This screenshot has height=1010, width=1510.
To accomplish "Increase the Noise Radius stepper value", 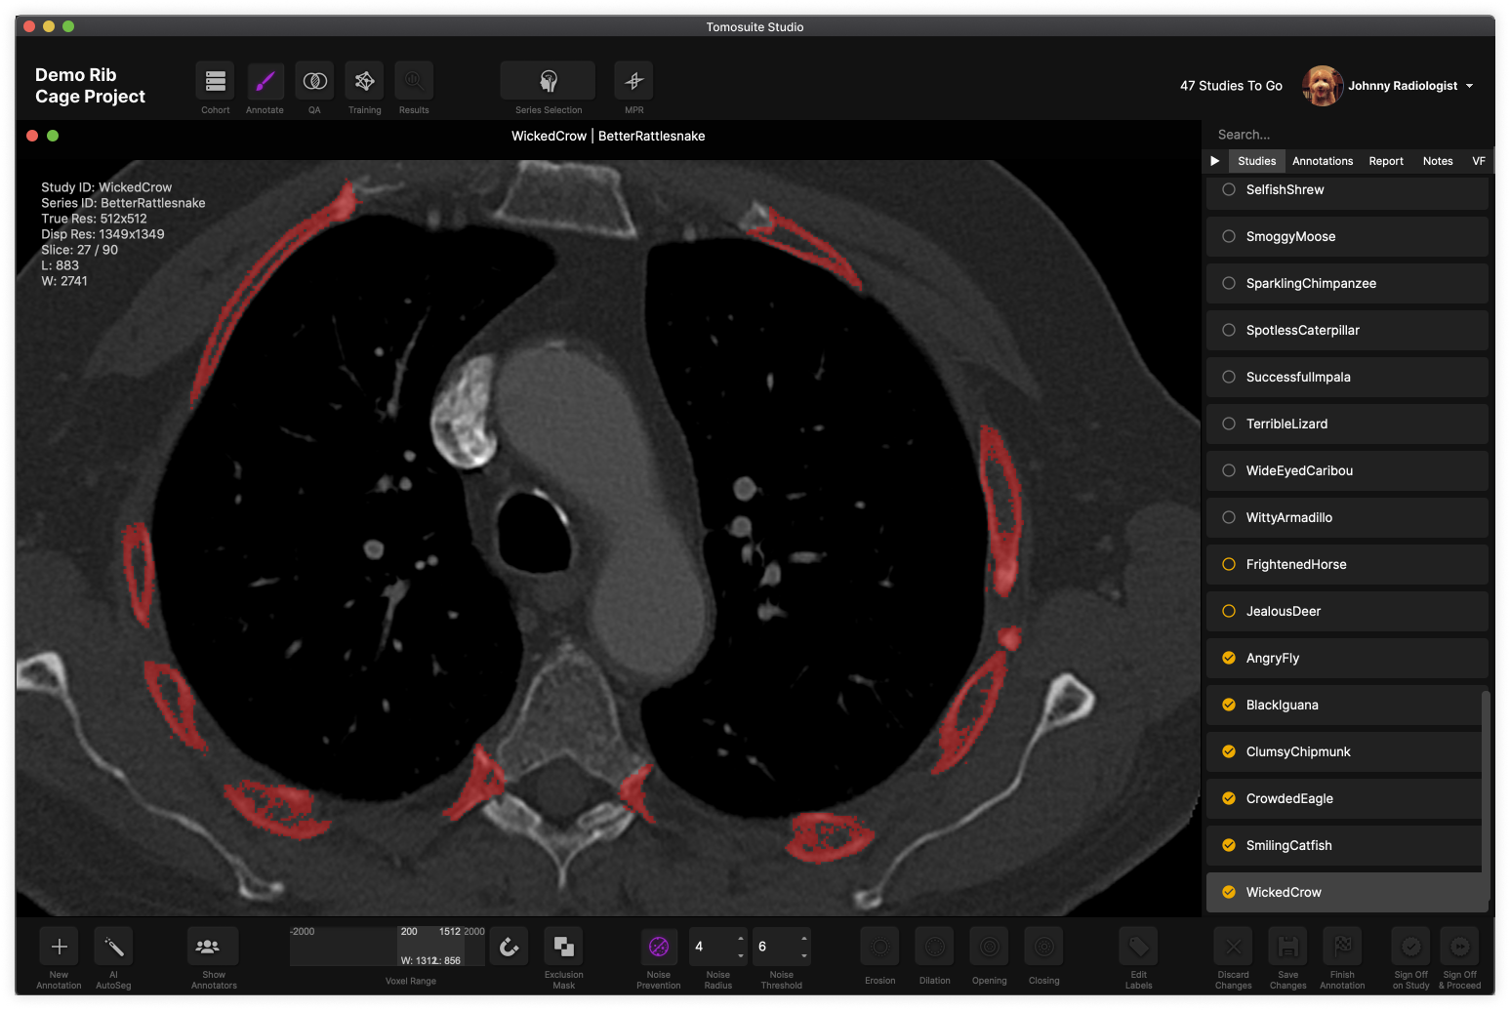I will (x=741, y=939).
